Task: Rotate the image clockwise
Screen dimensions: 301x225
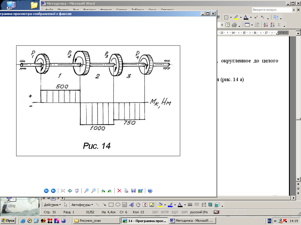Action: coord(103,191)
